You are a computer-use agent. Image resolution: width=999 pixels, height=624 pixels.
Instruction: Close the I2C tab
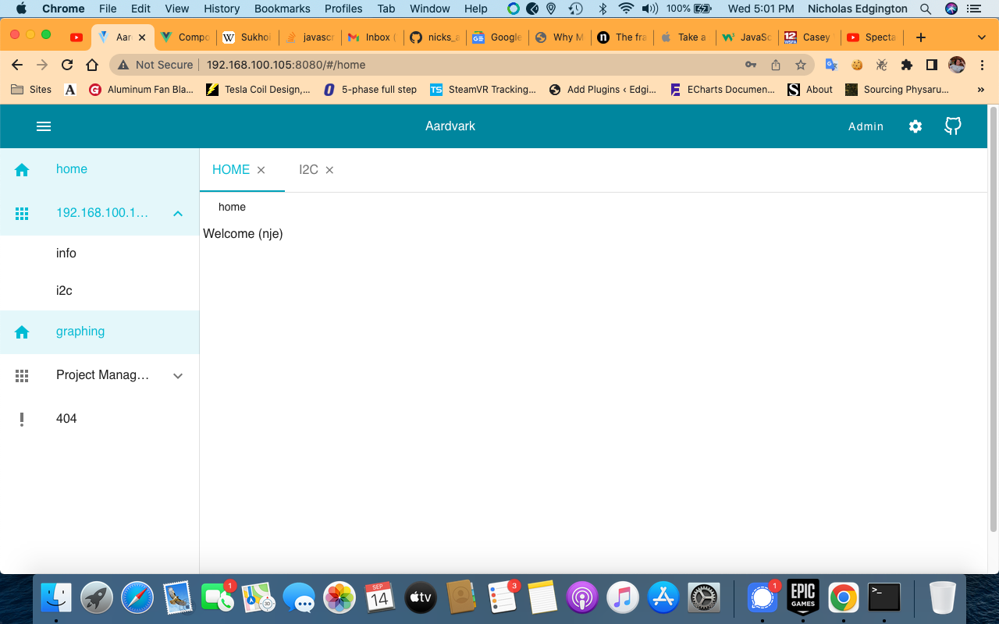pos(329,170)
